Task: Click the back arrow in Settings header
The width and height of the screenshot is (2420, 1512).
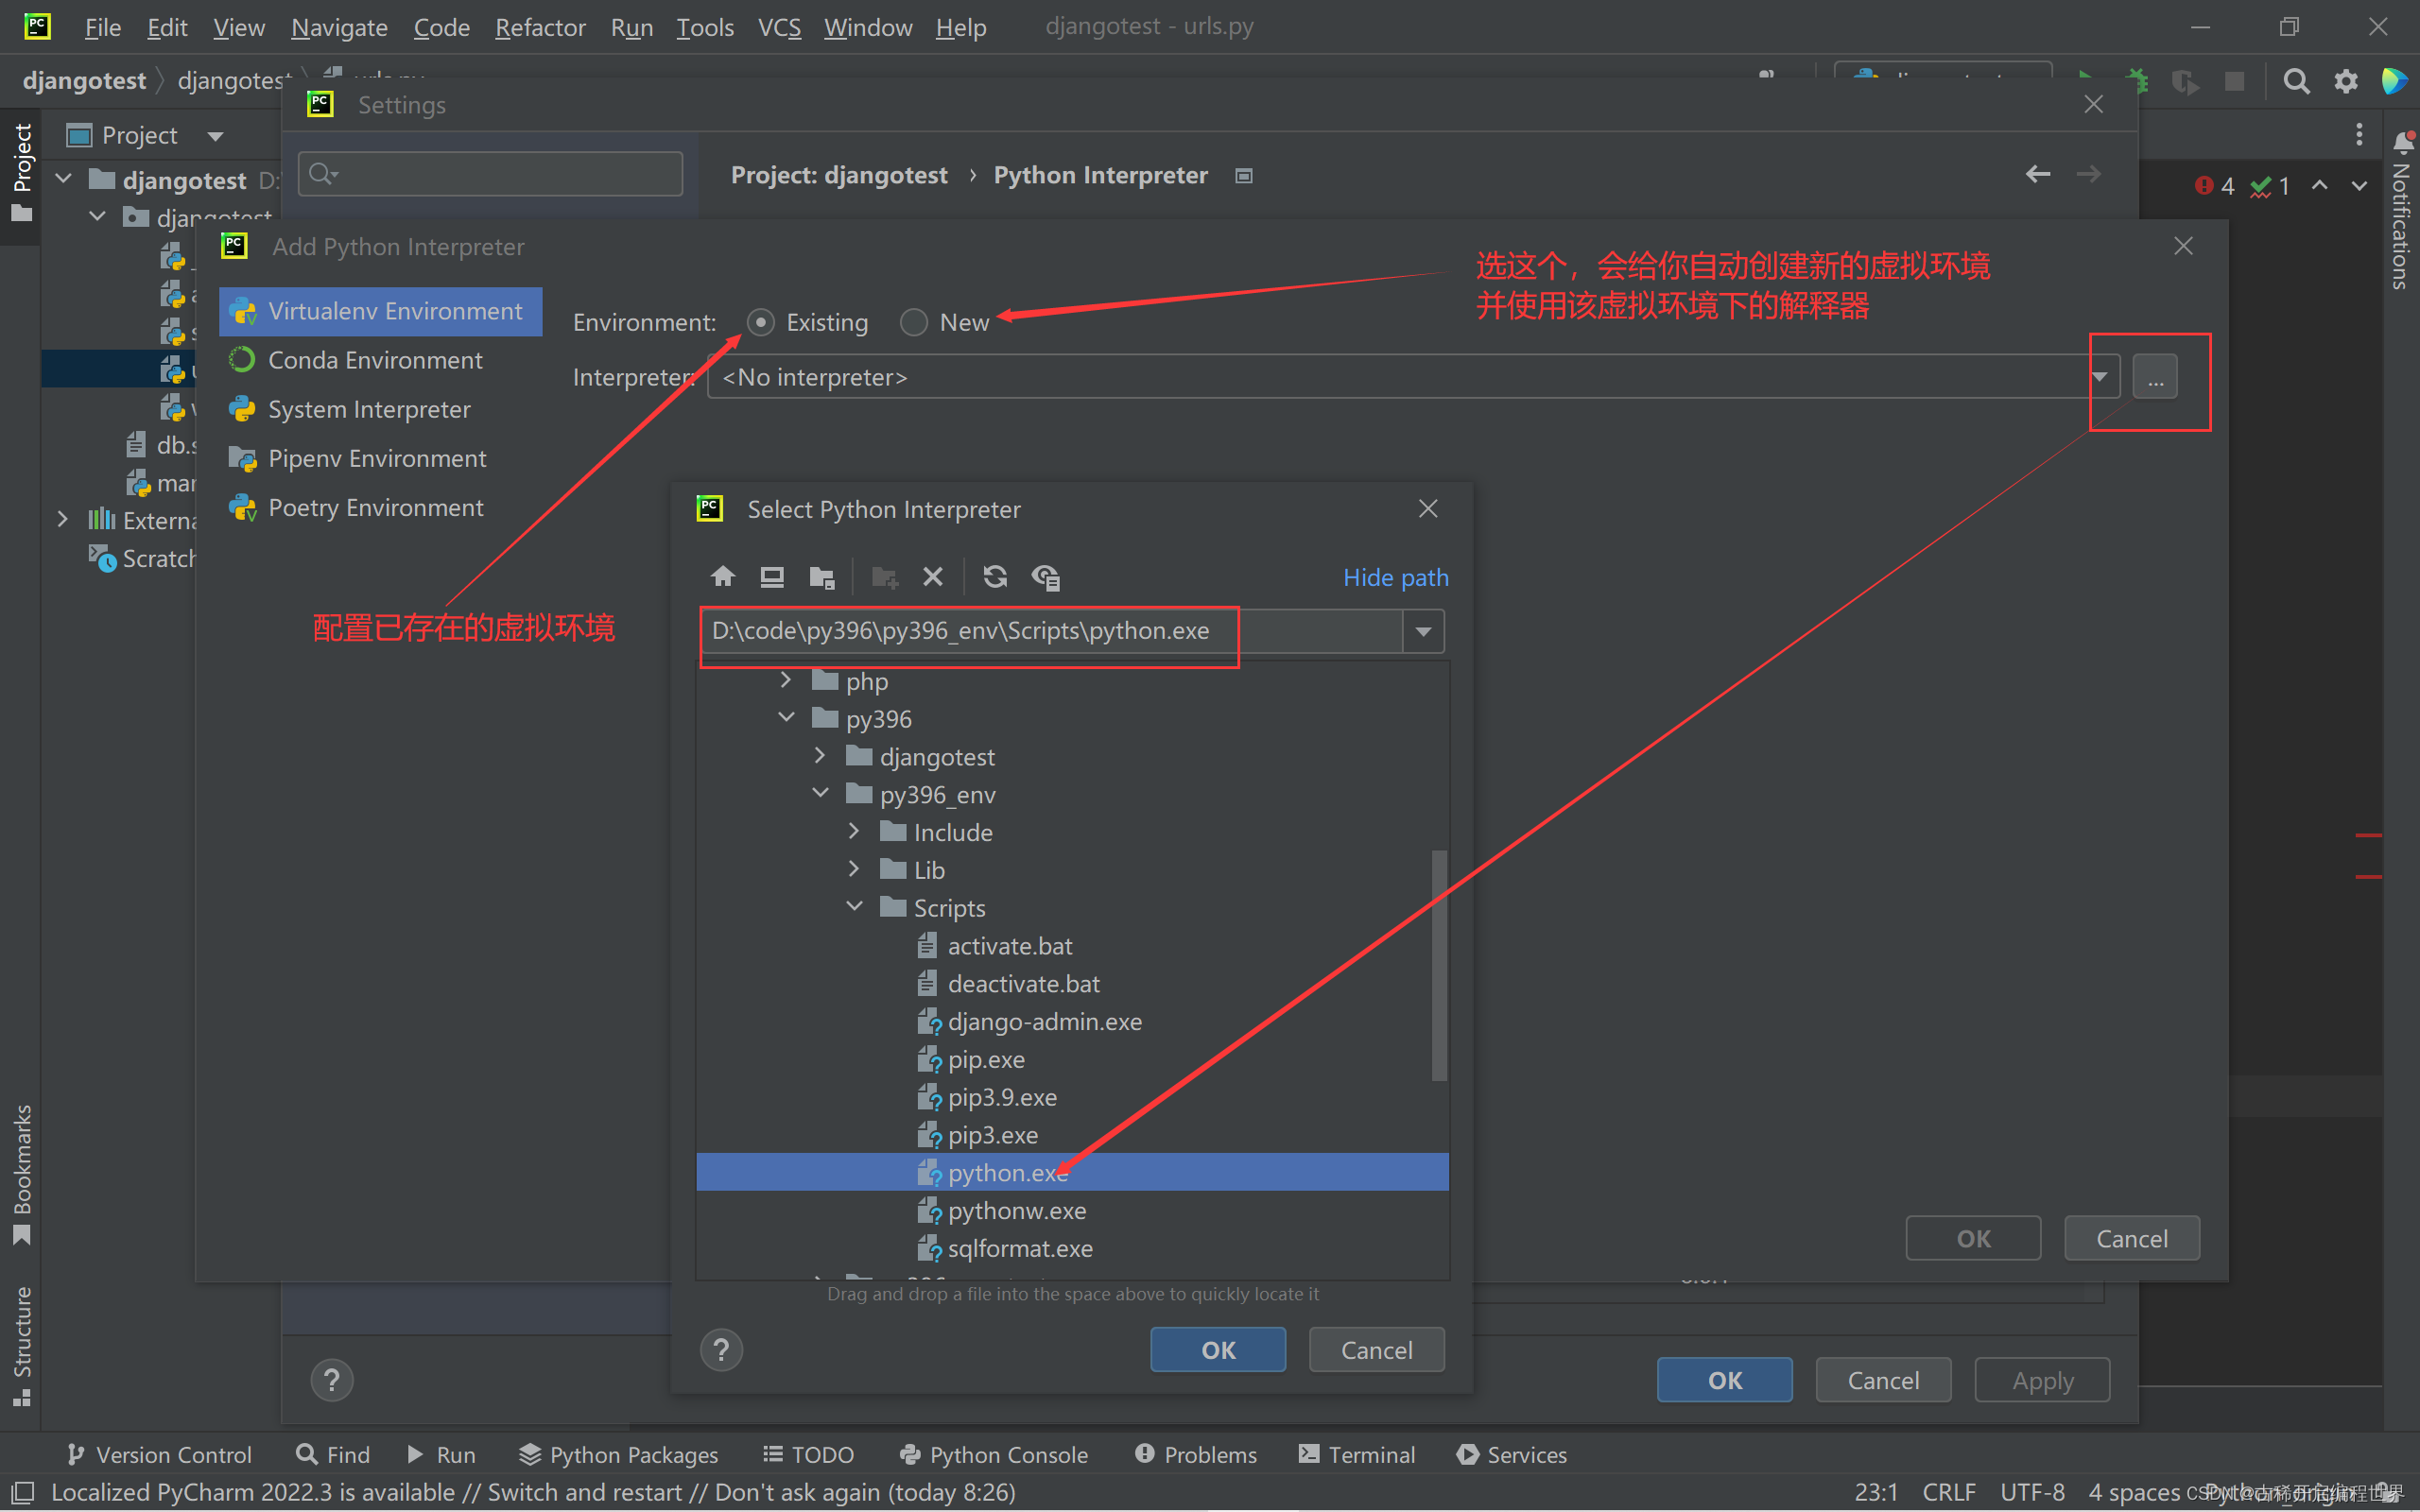Action: 2038,175
